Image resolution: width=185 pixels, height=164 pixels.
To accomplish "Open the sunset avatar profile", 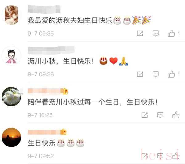I will [11, 138].
